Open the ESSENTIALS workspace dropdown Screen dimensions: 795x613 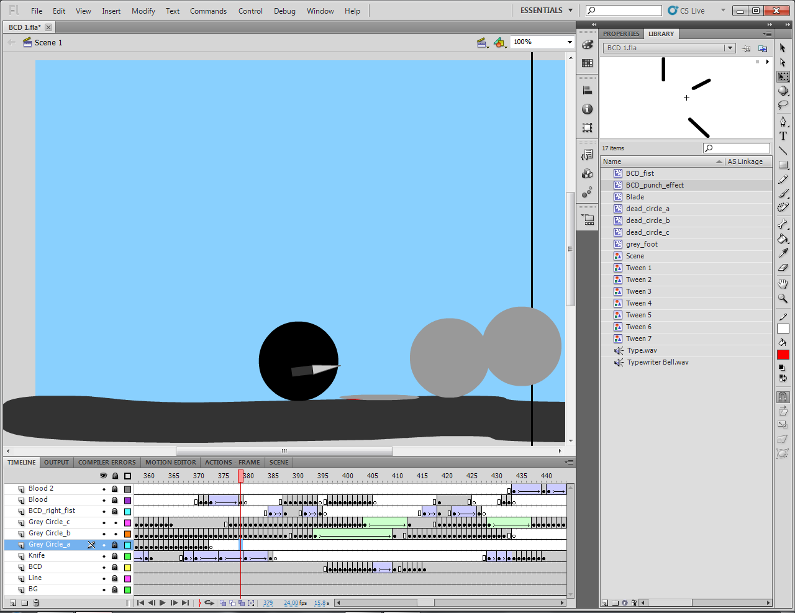click(x=547, y=11)
